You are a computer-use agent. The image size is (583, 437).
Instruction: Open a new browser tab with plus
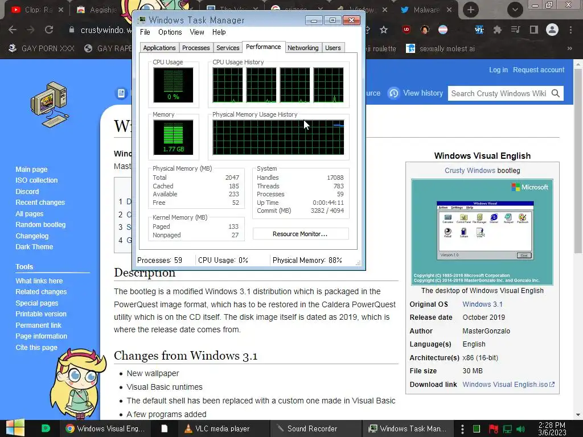[471, 10]
